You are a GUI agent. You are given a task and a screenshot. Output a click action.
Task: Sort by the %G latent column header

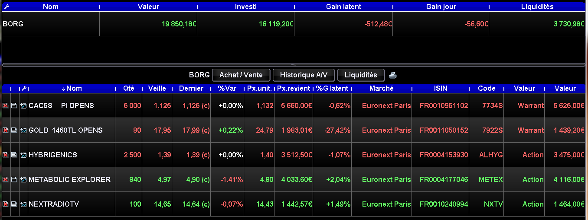pos(332,89)
